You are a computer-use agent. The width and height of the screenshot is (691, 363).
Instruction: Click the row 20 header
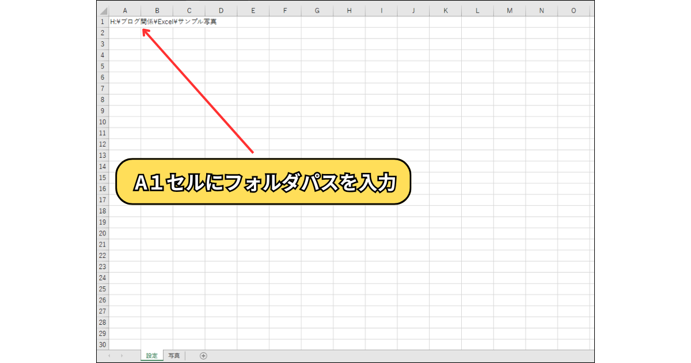pos(102,233)
